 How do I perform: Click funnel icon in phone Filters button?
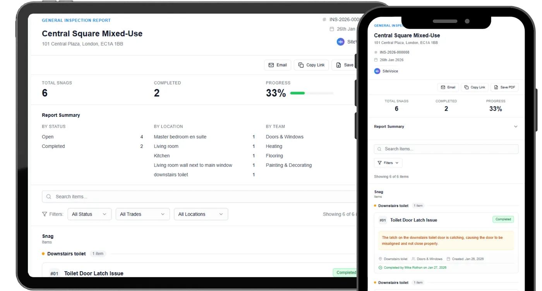(x=379, y=163)
